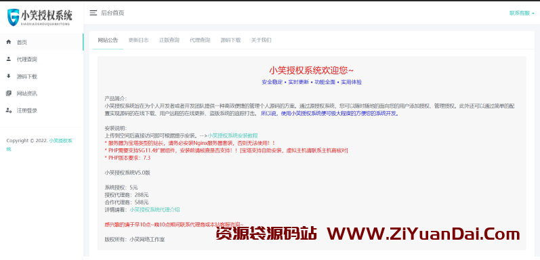Click the red Nginx server warning line

point(190,143)
